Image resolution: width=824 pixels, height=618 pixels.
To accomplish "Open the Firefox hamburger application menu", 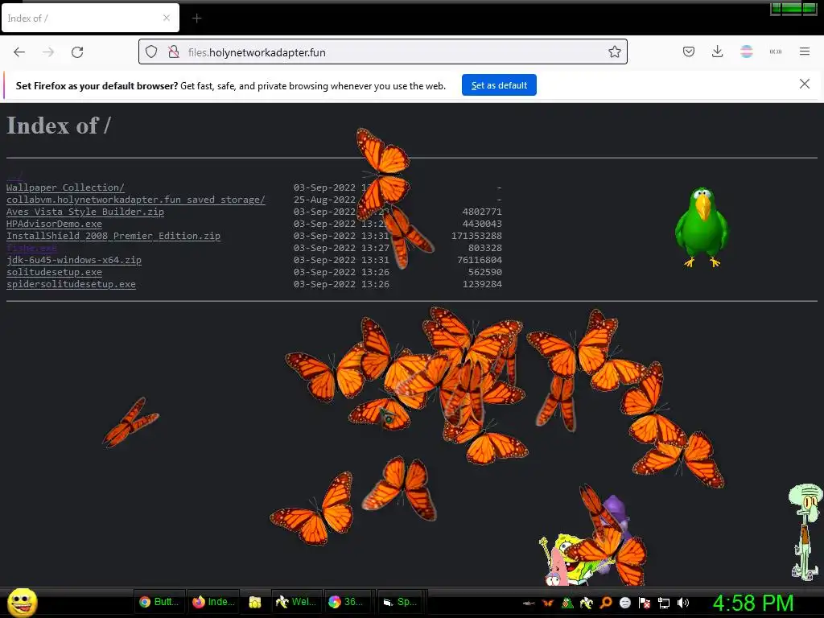I will click(x=804, y=51).
